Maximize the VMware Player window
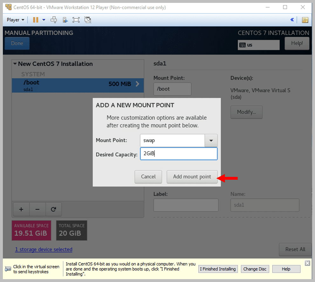This screenshot has width=315, height=282. tap(285, 7)
